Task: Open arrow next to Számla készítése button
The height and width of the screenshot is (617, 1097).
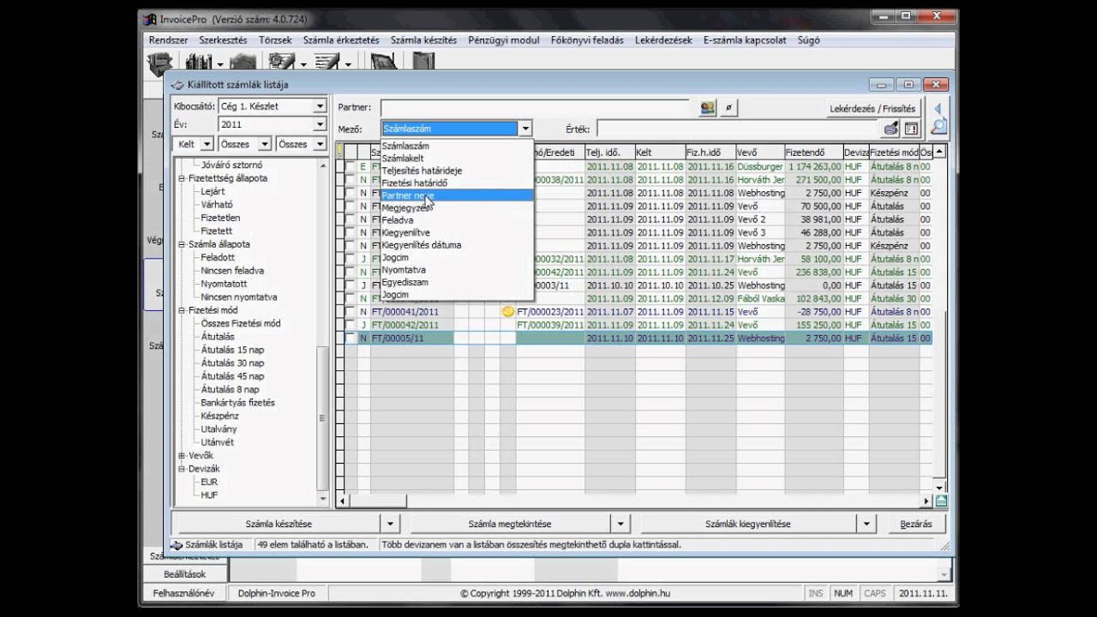Action: (x=391, y=524)
